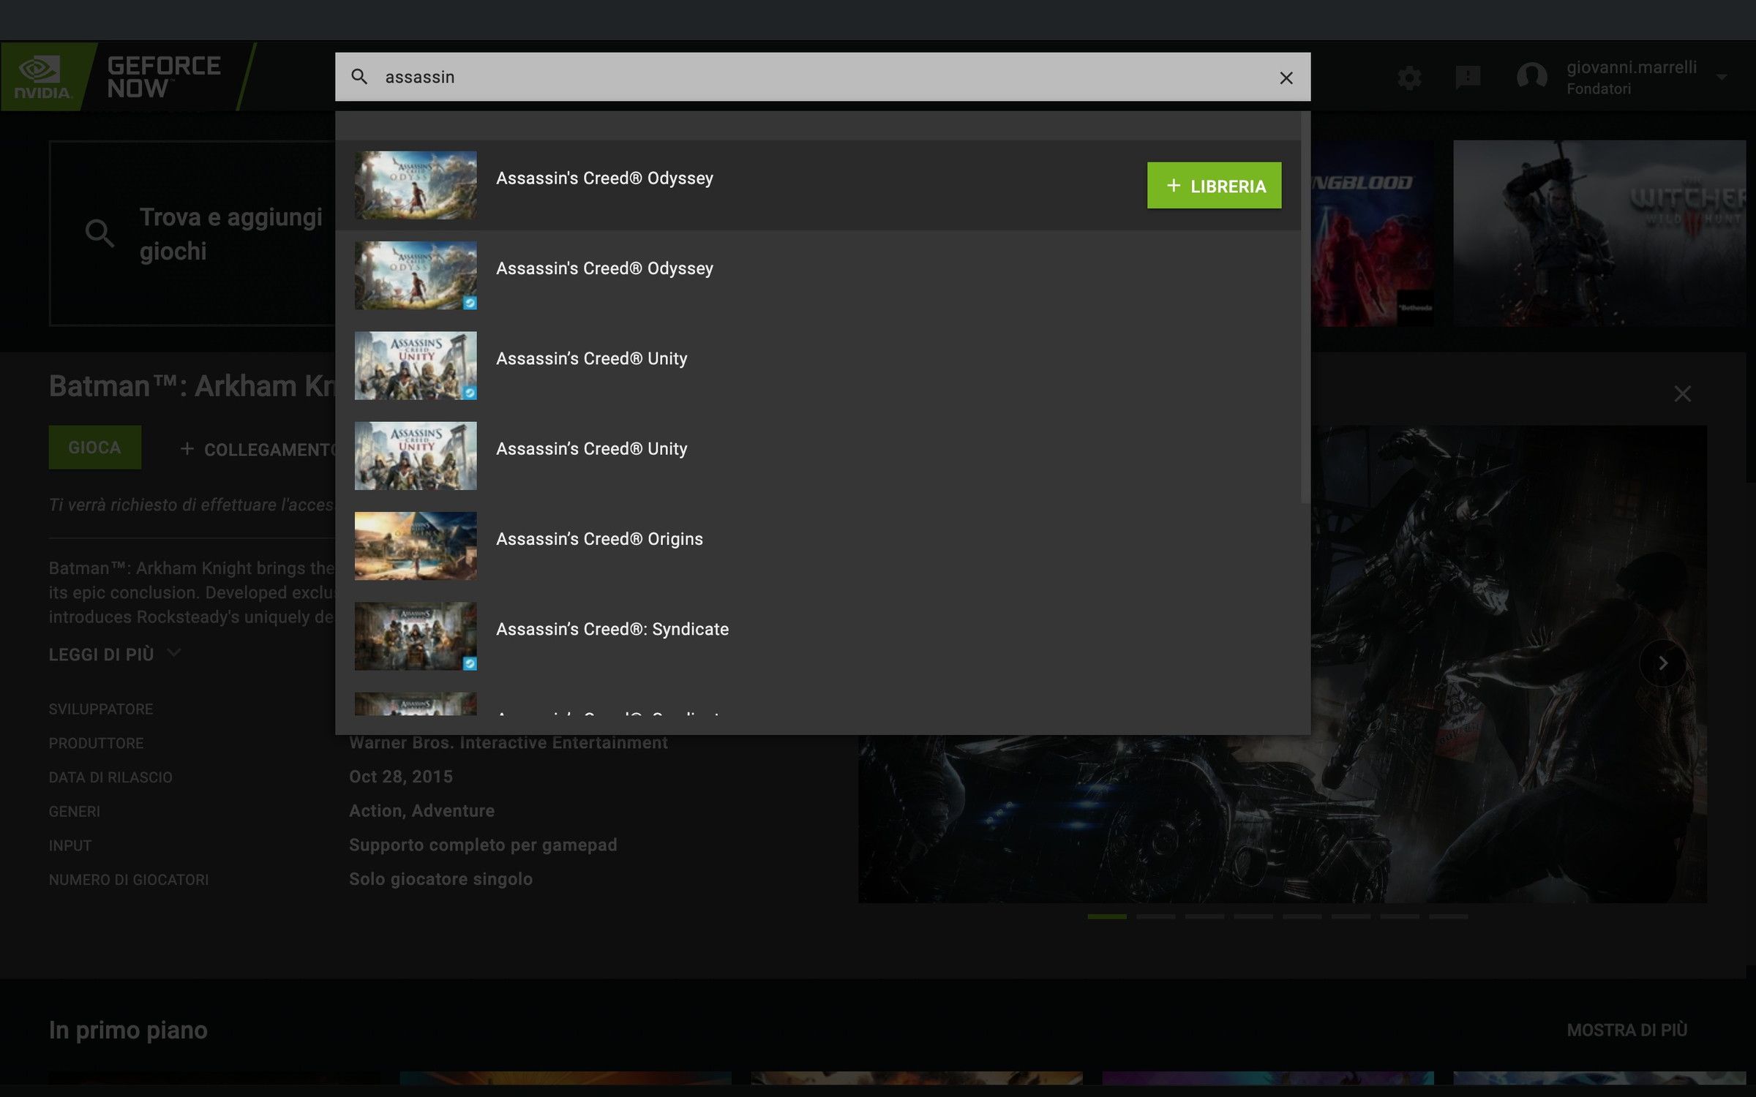Viewport: 1756px width, 1097px height.
Task: Click the user avatar icon
Action: tap(1531, 77)
